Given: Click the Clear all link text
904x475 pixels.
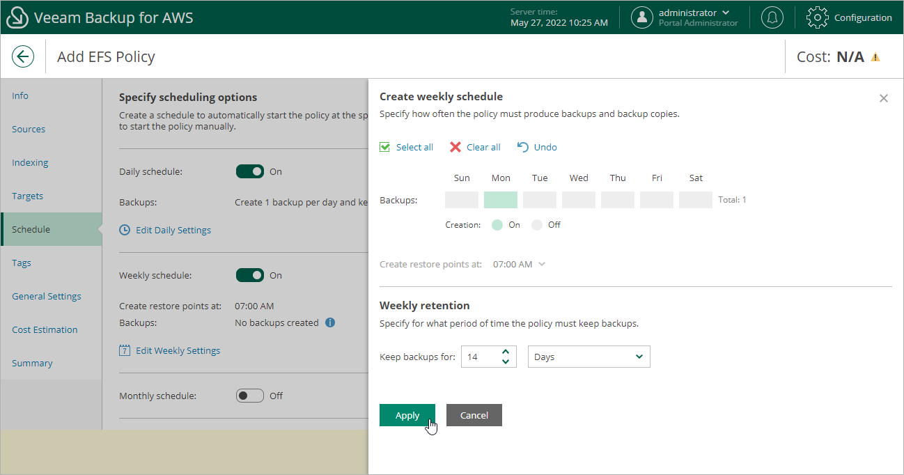Looking at the screenshot, I should click(483, 147).
